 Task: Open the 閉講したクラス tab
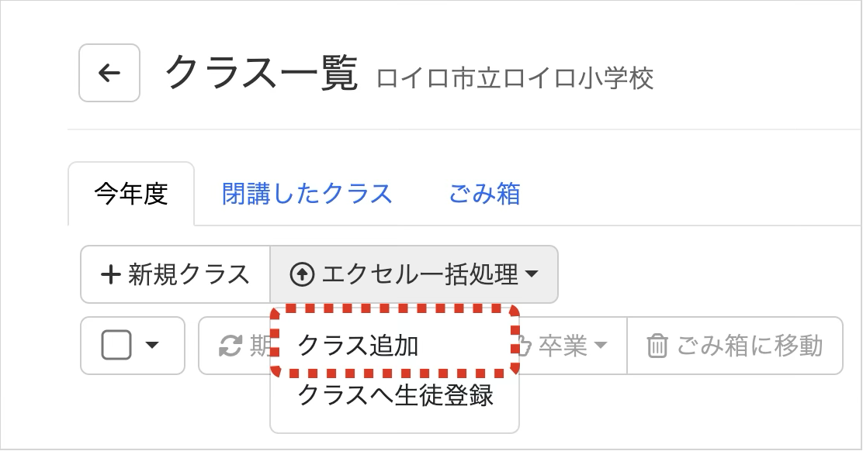pos(307,194)
